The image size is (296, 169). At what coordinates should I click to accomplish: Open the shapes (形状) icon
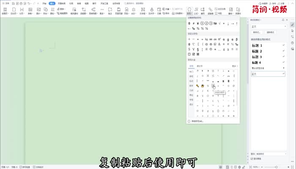tap(46, 9)
